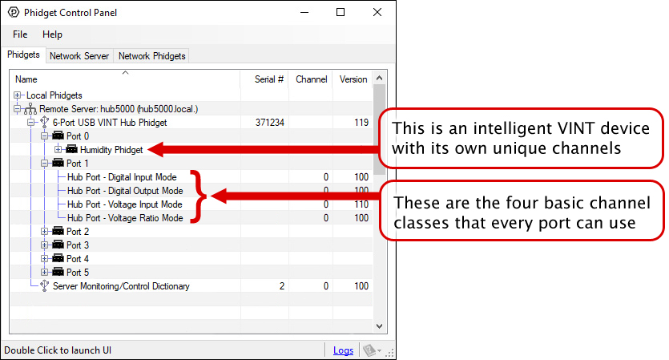Expand the Port 3 node
This screenshot has width=669, height=360.
click(44, 245)
